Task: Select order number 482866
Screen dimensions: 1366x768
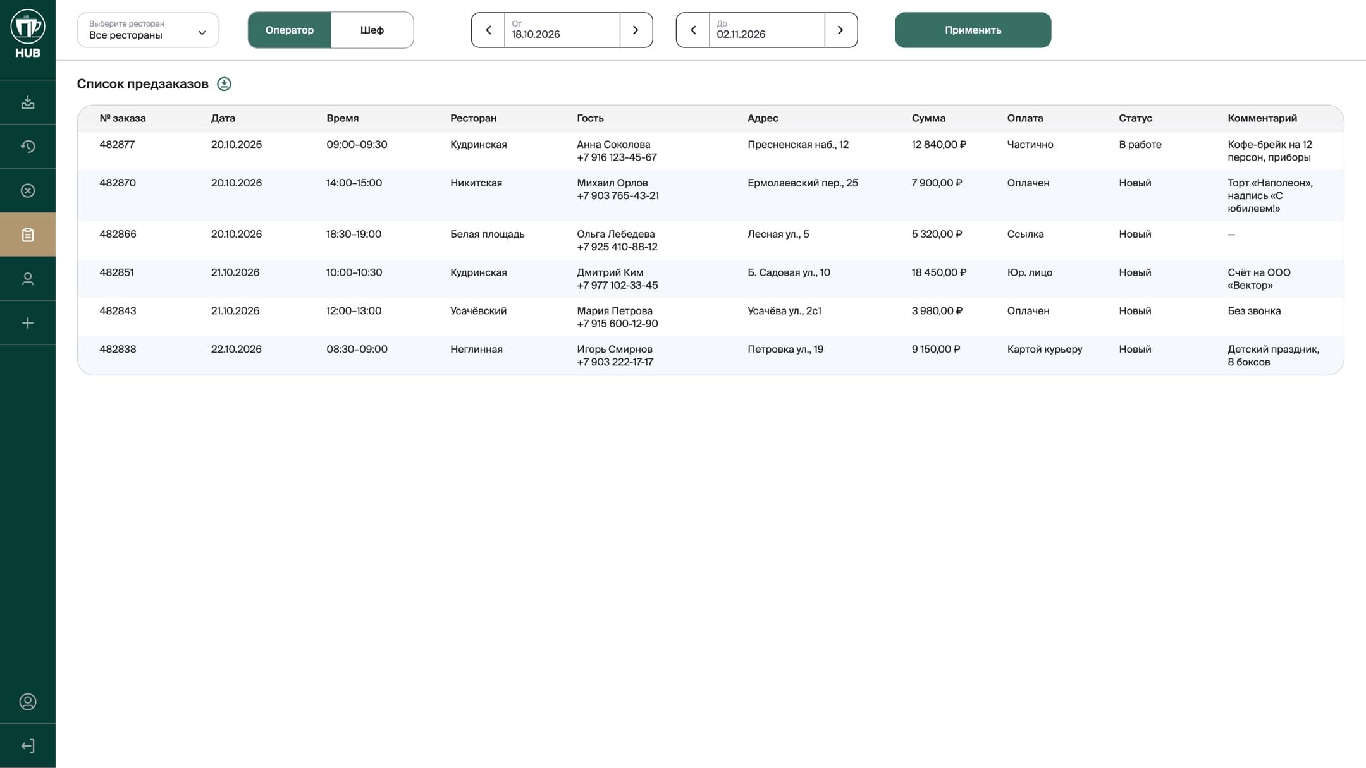Action: click(118, 235)
